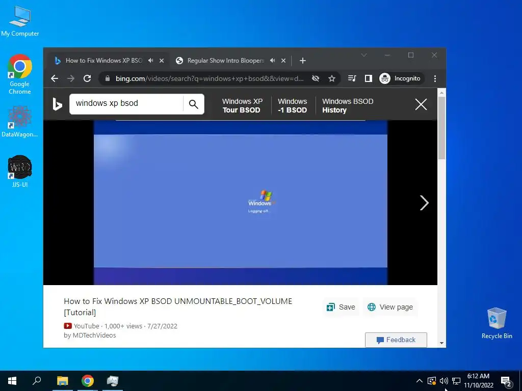Click the browser forward arrow
This screenshot has height=391, width=522.
point(71,78)
